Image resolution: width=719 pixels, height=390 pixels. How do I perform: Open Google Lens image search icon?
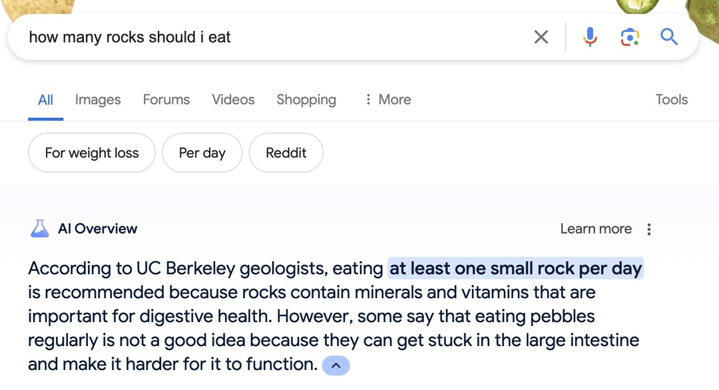629,37
